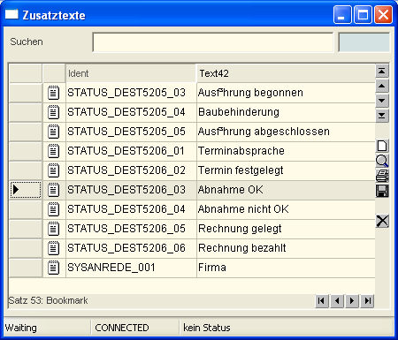This screenshot has height=340, width=398.
Task: Click the grey field beside search box
Action: (364, 42)
